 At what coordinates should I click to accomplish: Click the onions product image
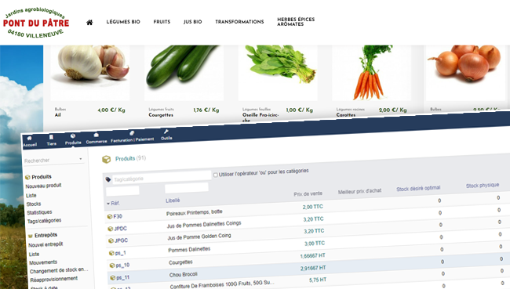pyautogui.click(x=466, y=72)
